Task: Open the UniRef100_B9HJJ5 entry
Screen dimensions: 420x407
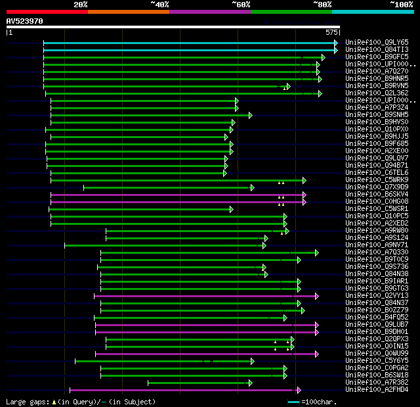Action: 377,137
